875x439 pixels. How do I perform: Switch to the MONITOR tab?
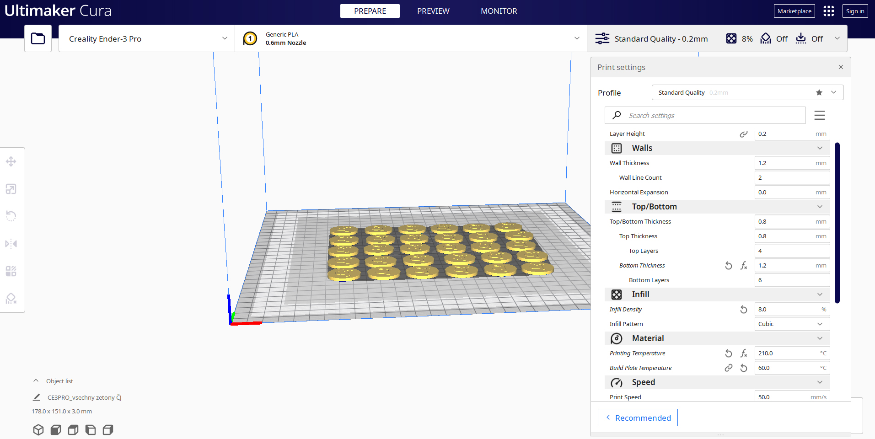pyautogui.click(x=499, y=11)
